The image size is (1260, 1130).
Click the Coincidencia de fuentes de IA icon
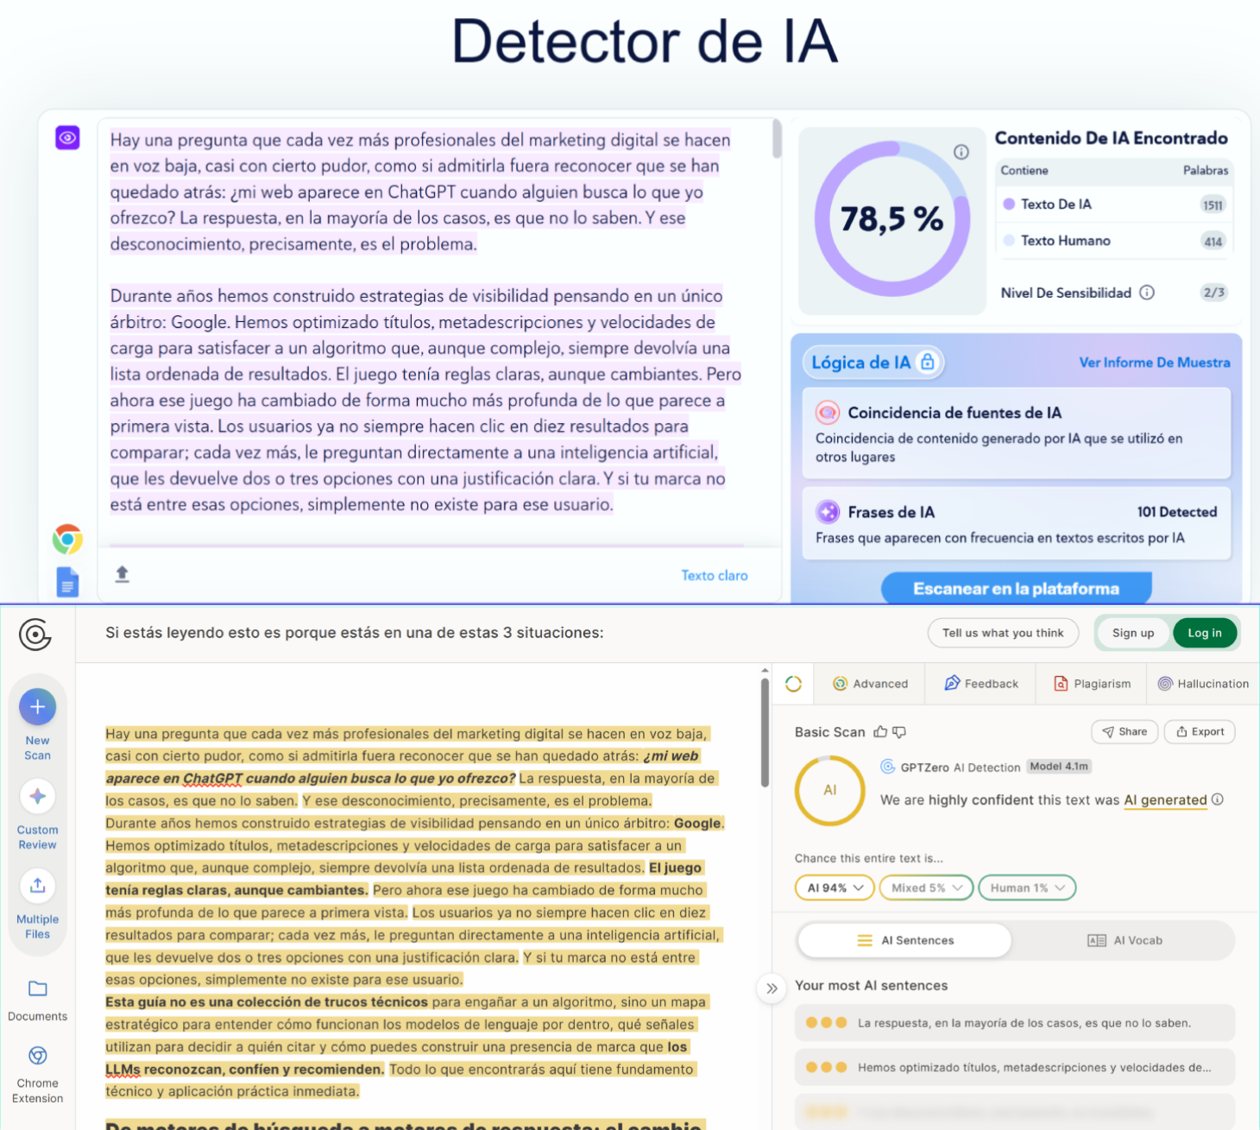pos(828,413)
